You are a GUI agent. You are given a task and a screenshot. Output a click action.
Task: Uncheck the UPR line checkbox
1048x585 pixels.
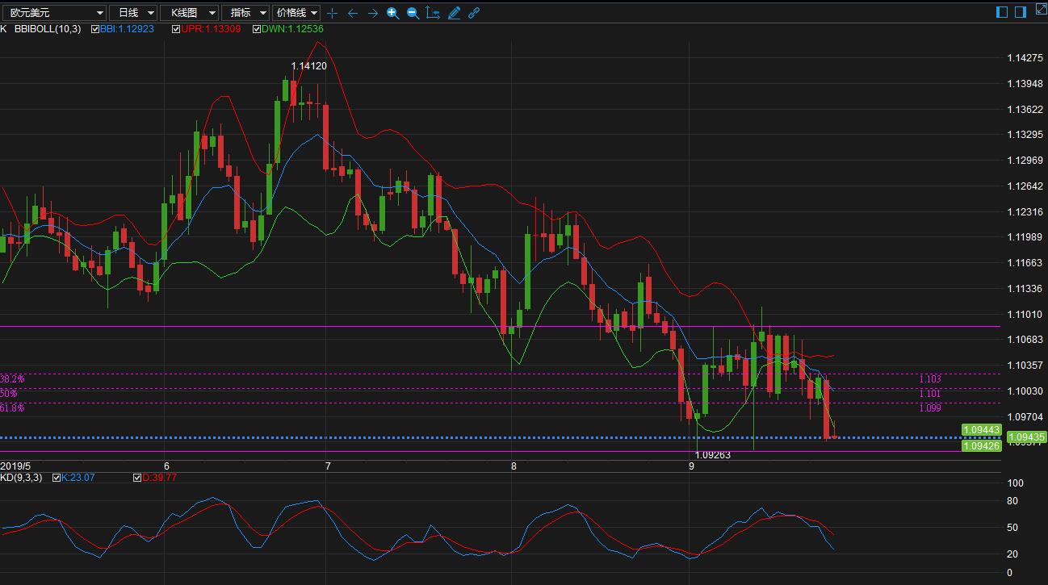coord(176,29)
